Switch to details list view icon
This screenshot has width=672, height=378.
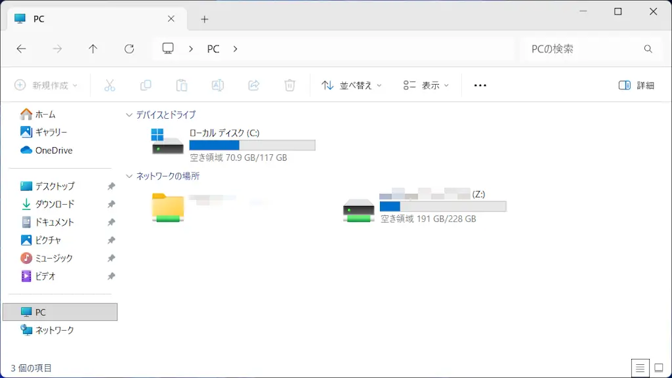[x=640, y=367]
